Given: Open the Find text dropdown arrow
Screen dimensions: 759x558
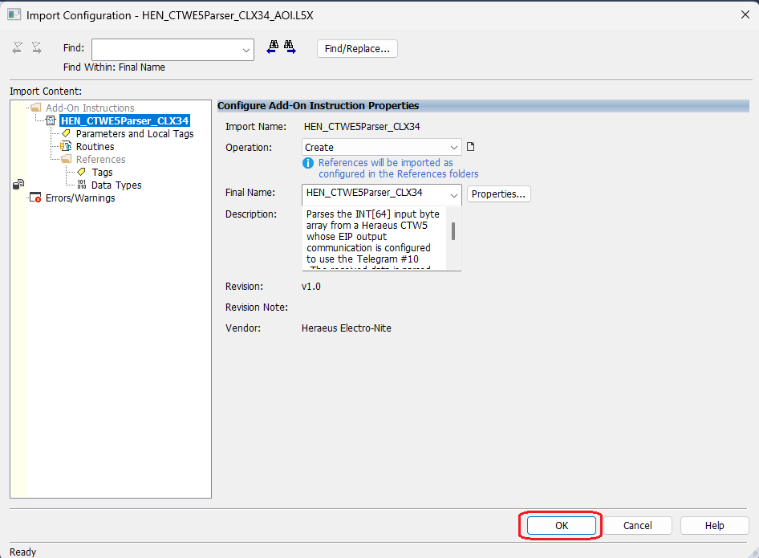Looking at the screenshot, I should pyautogui.click(x=246, y=50).
